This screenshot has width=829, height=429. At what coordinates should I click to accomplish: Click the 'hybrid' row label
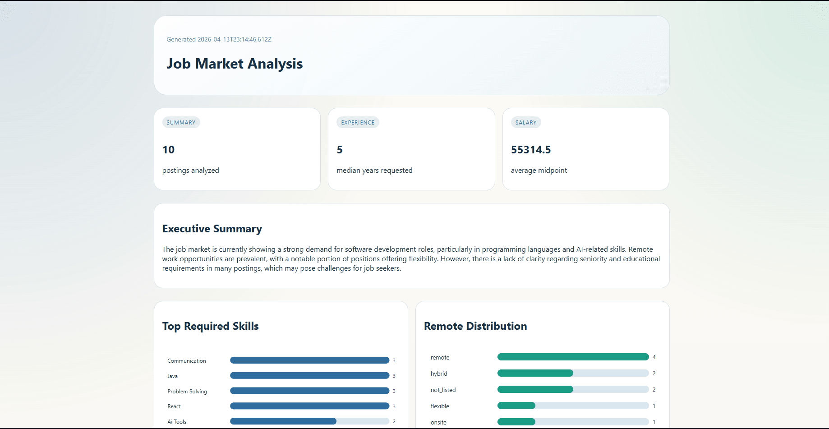[439, 374]
